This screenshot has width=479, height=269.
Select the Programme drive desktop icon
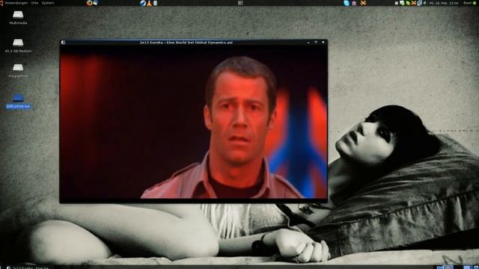18,70
